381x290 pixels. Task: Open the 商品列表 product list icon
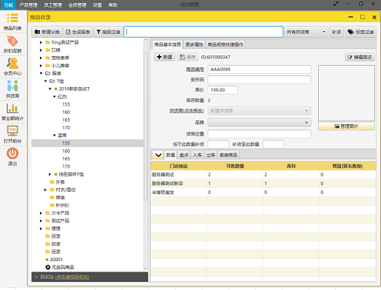(x=13, y=21)
